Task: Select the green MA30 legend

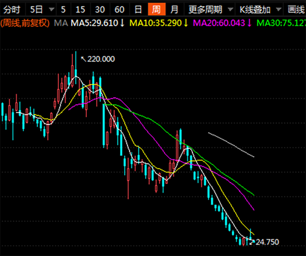Action: click(x=281, y=23)
